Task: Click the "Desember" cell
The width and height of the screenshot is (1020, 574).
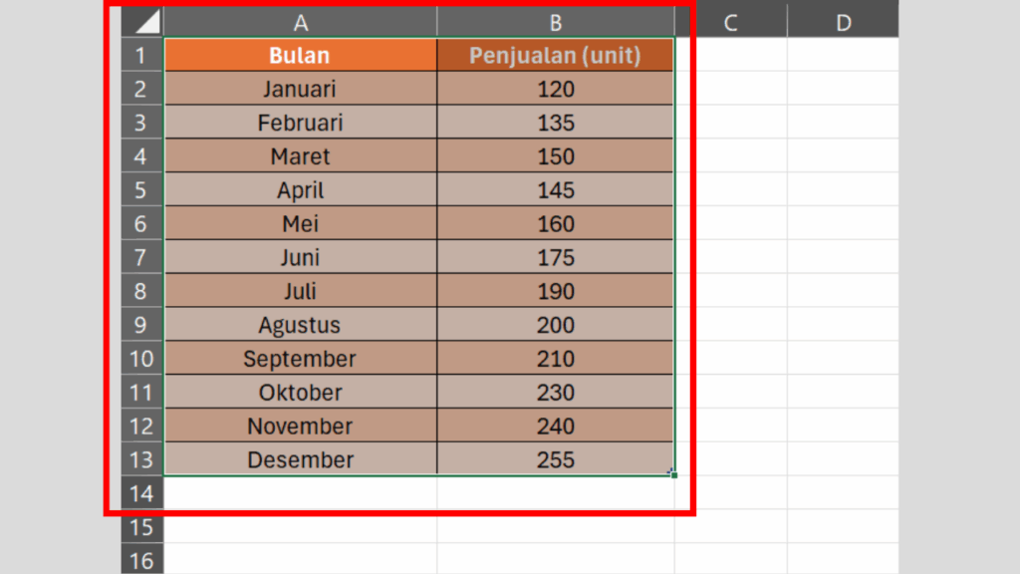Action: [300, 459]
